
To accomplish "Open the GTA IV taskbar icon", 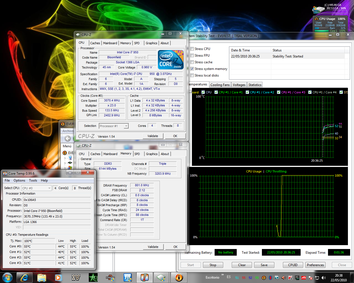I will (76, 277).
